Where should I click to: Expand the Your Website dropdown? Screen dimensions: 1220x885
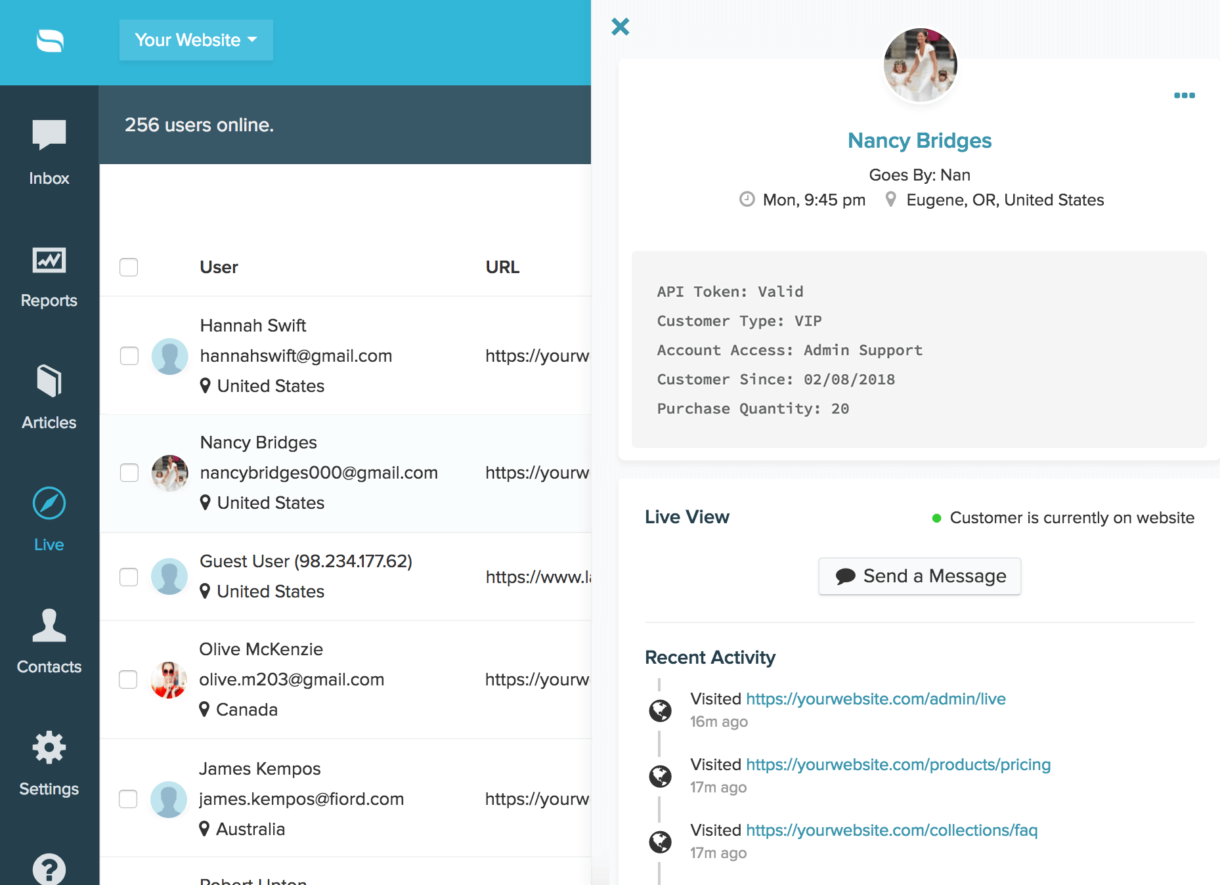[x=196, y=40]
